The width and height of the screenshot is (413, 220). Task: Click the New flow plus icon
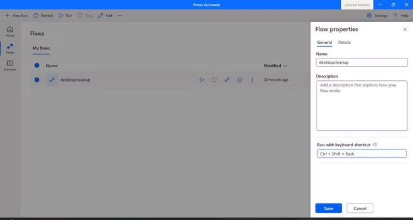click(8, 15)
